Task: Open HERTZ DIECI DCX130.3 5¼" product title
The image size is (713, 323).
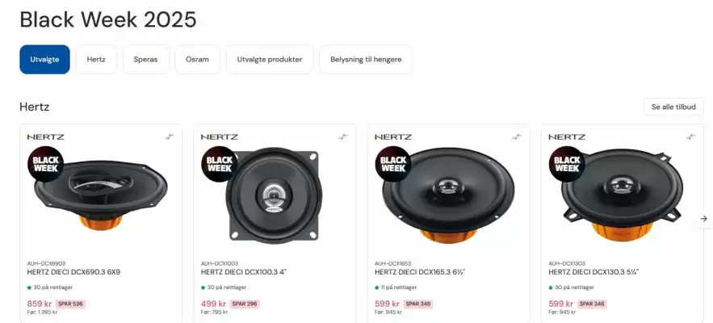Action: (x=593, y=272)
